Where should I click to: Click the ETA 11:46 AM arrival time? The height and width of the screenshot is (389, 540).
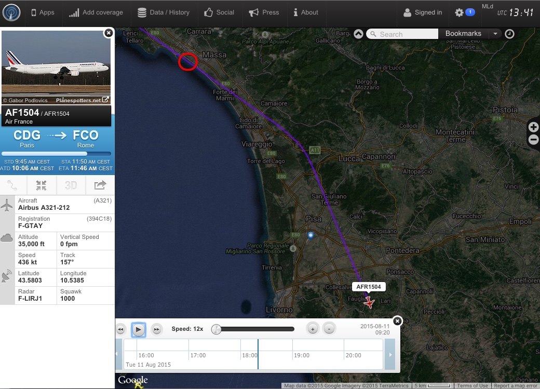click(85, 168)
